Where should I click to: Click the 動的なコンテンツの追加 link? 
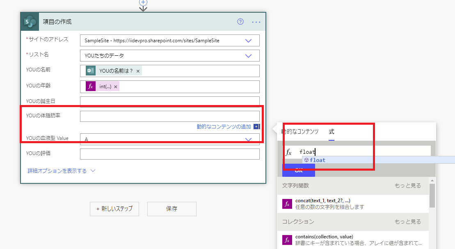coord(224,127)
